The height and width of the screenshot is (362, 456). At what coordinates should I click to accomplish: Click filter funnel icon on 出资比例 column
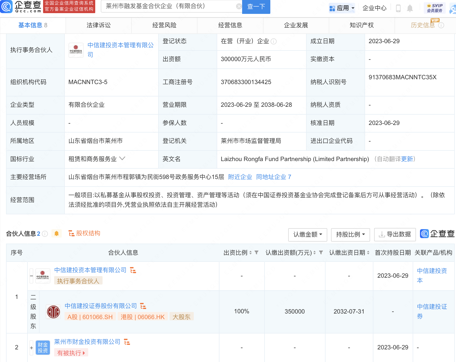coord(256,252)
